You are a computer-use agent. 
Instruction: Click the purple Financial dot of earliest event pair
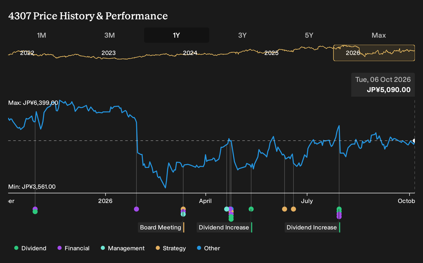tap(35, 209)
